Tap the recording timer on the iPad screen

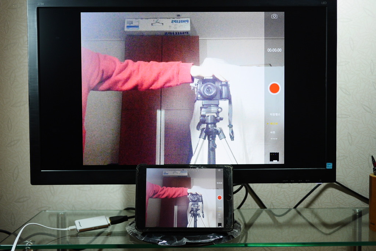tap(219, 183)
